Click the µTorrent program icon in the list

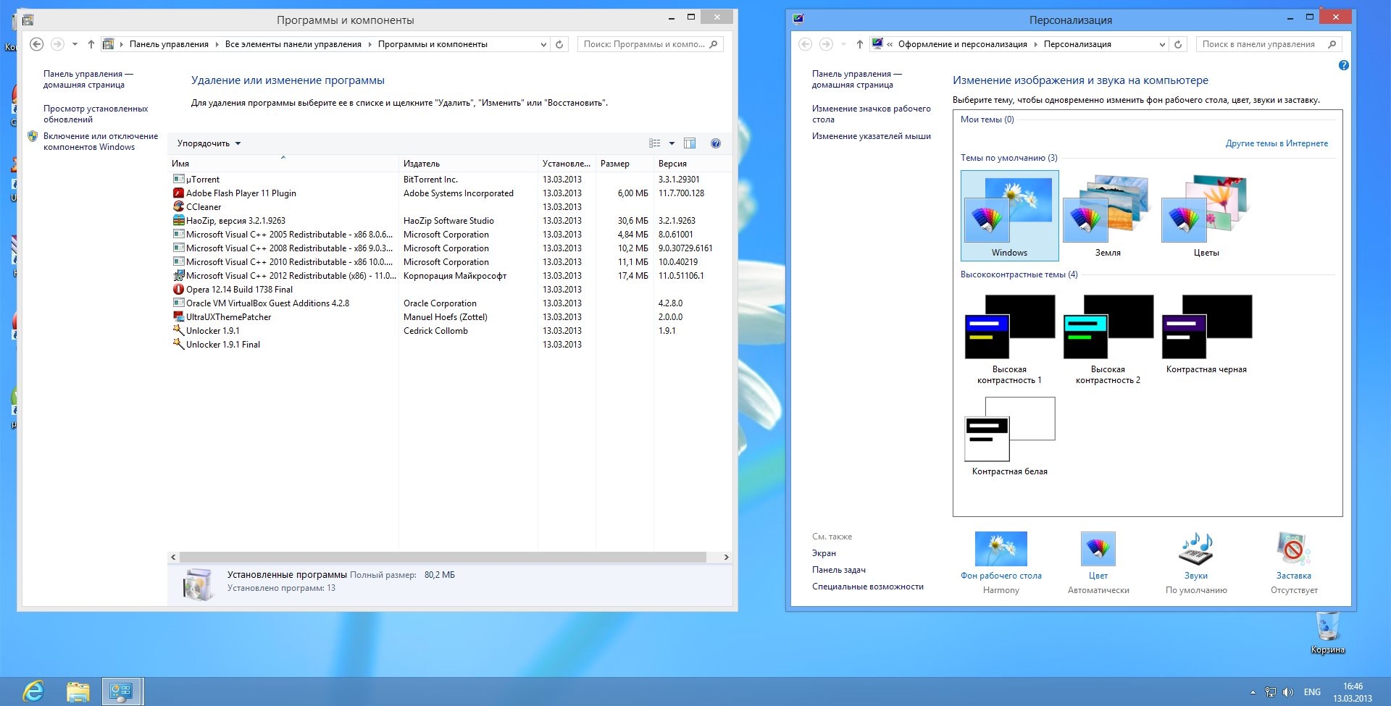pos(178,179)
